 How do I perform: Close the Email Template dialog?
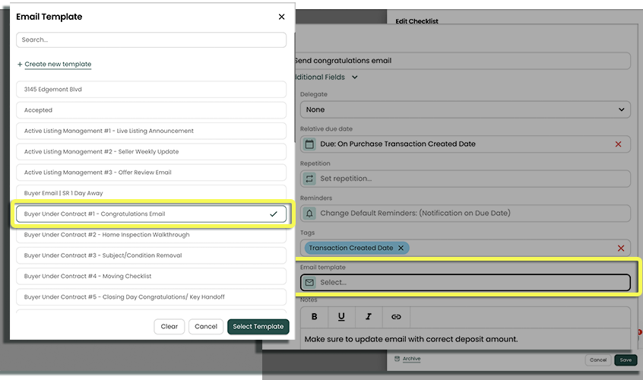tap(281, 17)
